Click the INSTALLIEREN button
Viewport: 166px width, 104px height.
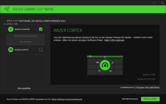150,99
